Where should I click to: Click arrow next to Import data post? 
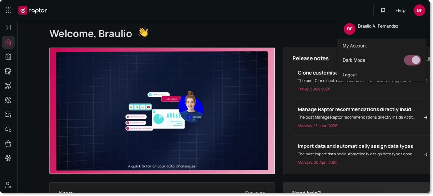coord(426,154)
